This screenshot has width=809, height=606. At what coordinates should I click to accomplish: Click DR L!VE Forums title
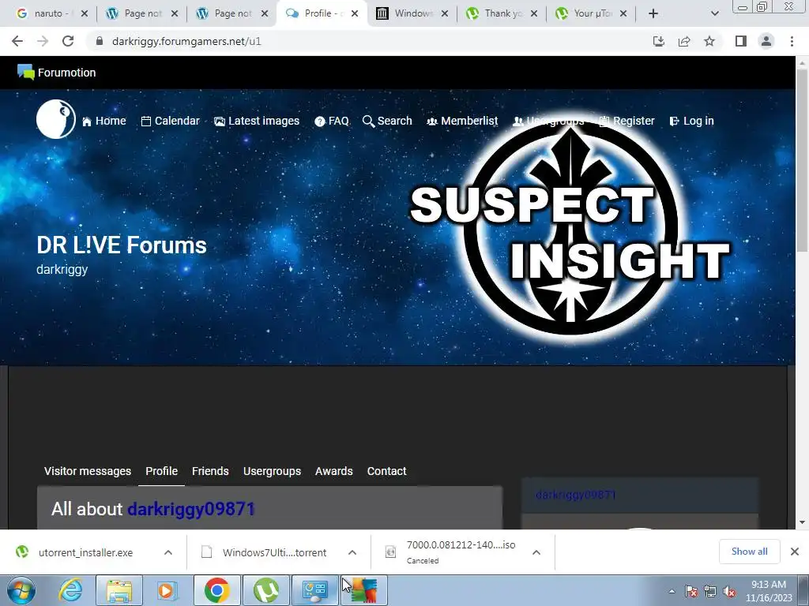click(121, 245)
